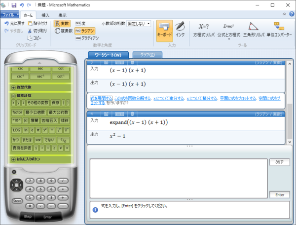Open the 三角形ソルバ triangle solver
Image resolution: width=296 pixels, height=225 pixels.
[x=254, y=30]
